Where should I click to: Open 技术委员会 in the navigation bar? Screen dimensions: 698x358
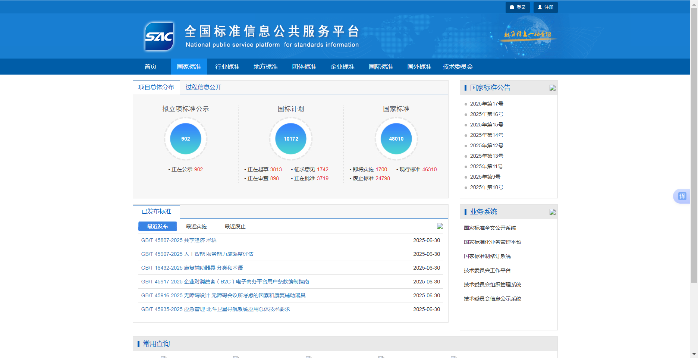458,67
